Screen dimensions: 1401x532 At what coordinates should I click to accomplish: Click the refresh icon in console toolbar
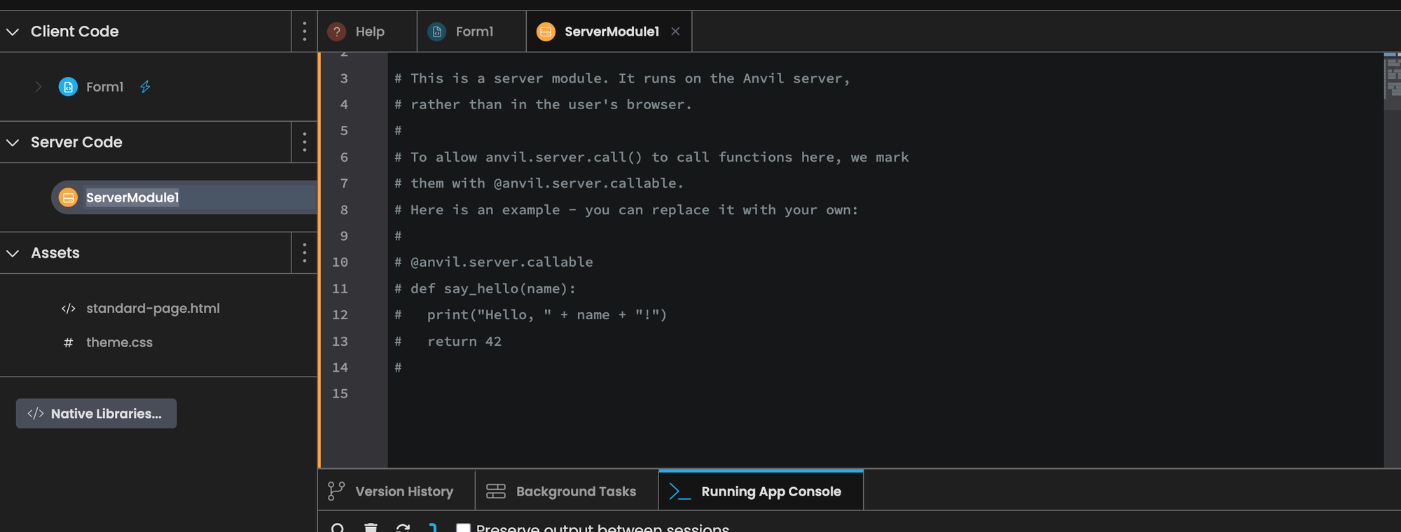(403, 528)
